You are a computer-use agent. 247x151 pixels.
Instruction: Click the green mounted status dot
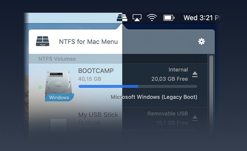[x=40, y=87]
